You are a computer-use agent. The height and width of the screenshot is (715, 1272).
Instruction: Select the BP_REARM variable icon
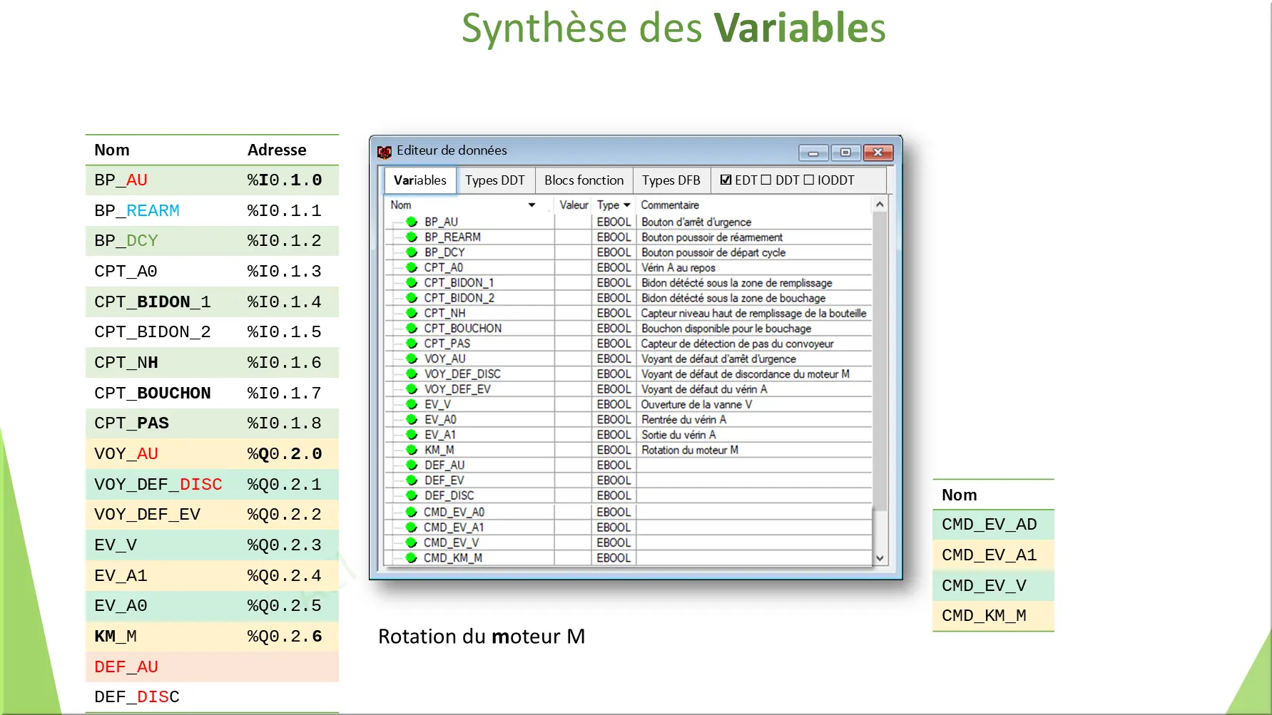tap(411, 237)
